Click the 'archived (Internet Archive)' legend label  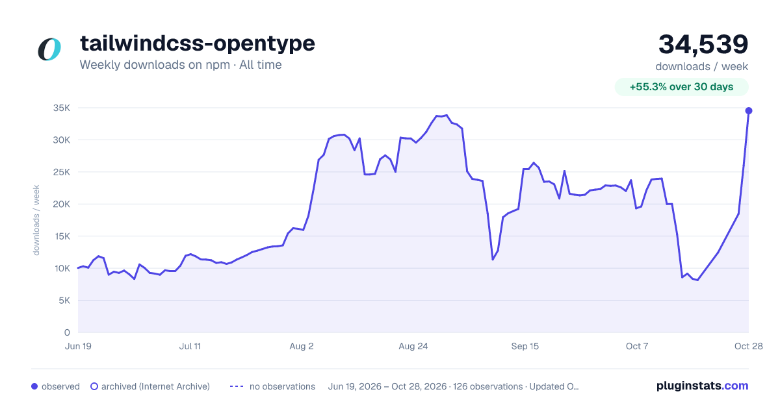tap(155, 386)
